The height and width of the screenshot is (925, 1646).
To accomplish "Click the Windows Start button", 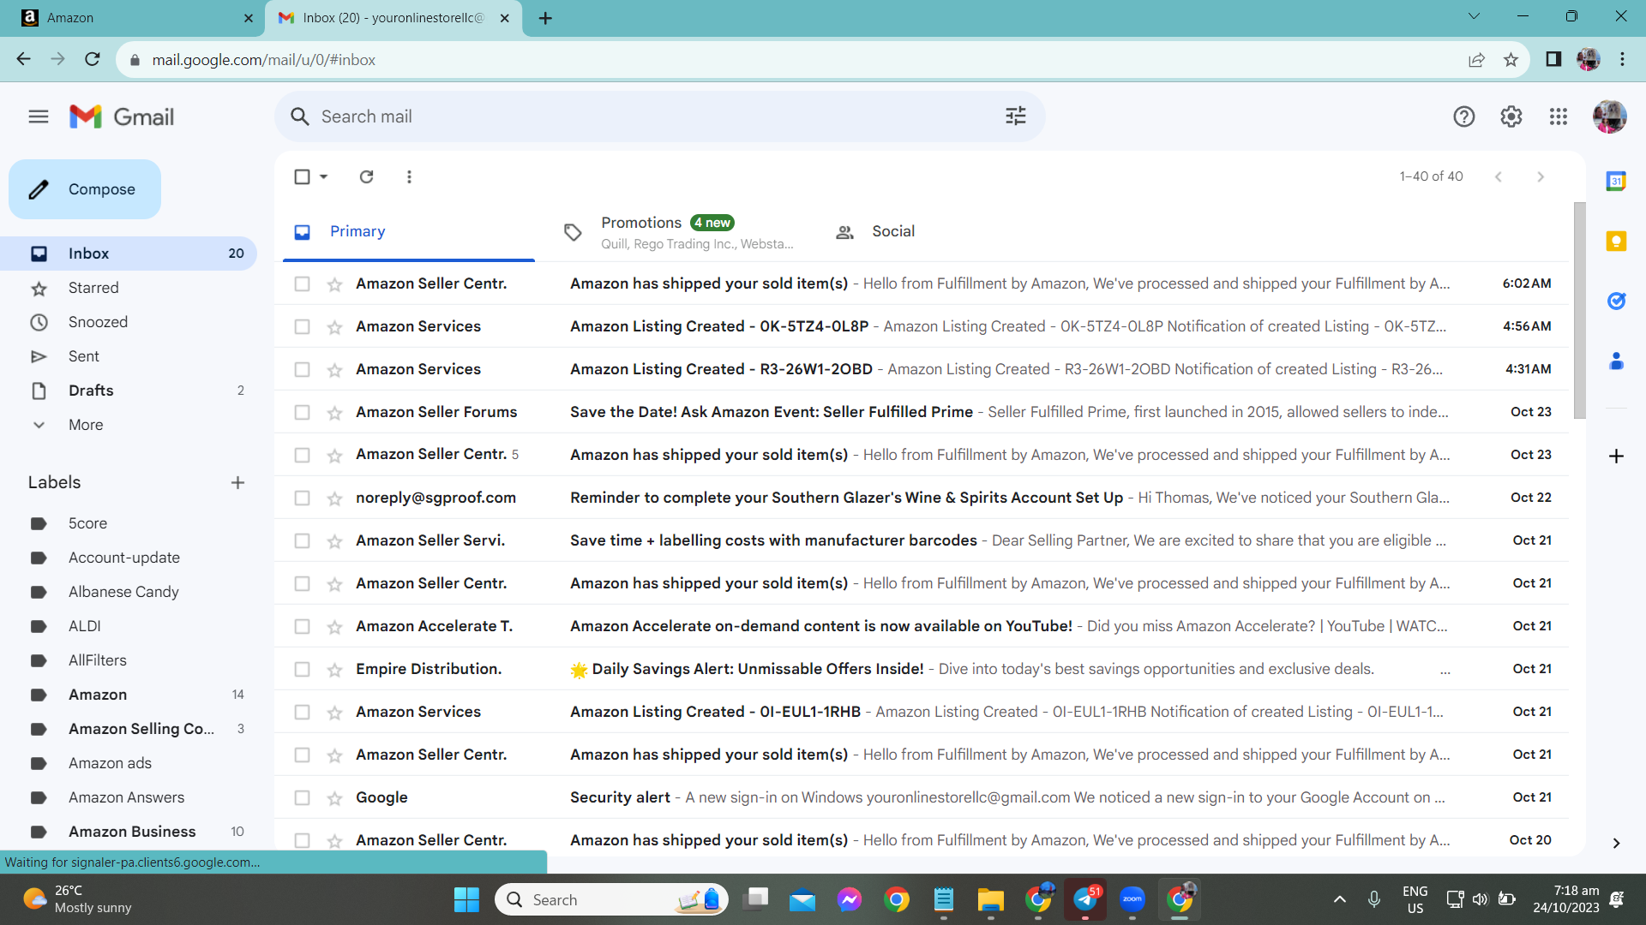I will click(466, 899).
